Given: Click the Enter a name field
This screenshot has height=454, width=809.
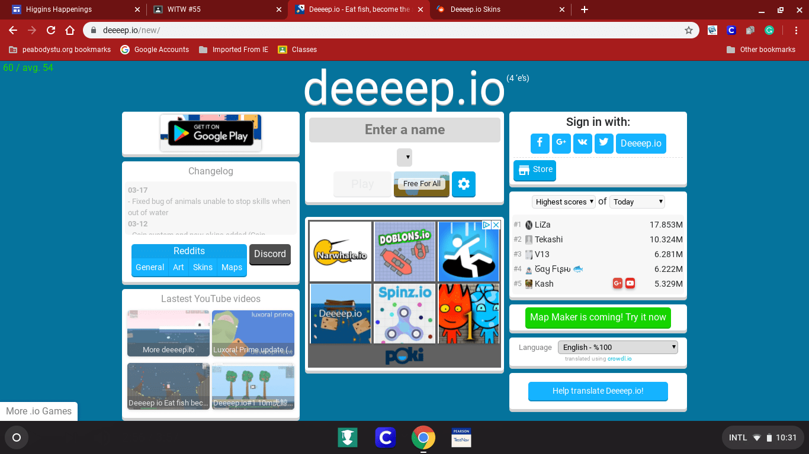Looking at the screenshot, I should point(404,129).
